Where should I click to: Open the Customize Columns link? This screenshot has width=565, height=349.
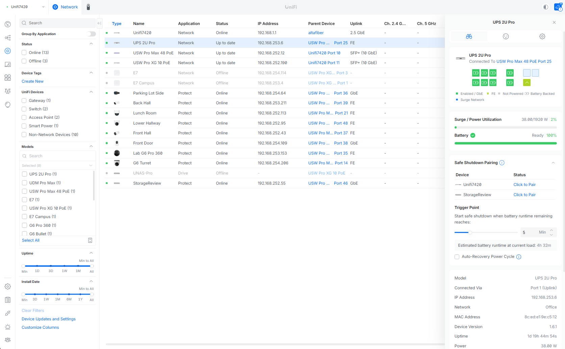pos(40,327)
